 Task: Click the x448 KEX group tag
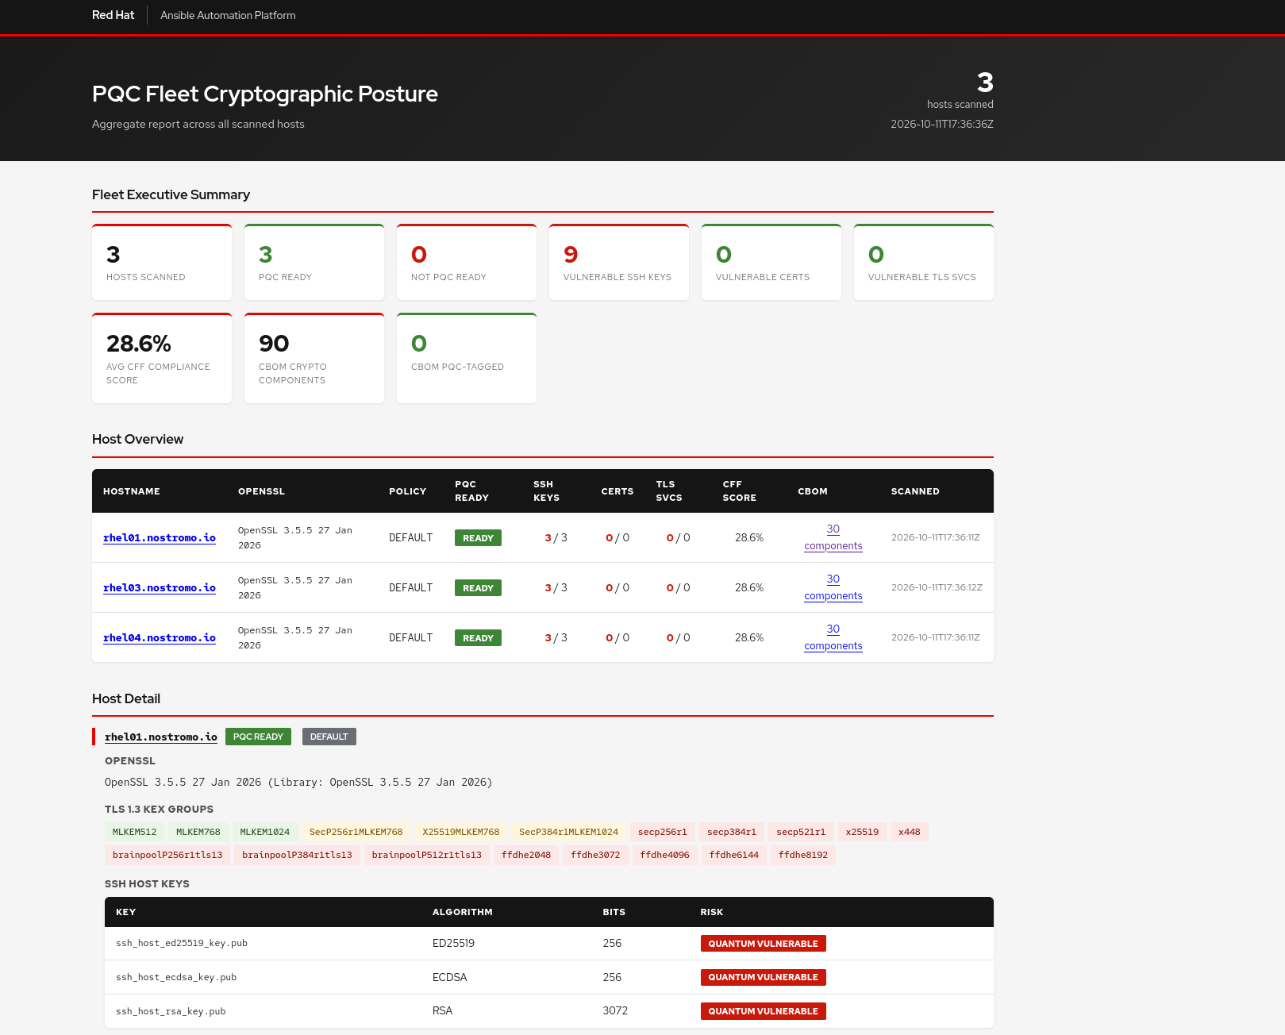(x=910, y=832)
